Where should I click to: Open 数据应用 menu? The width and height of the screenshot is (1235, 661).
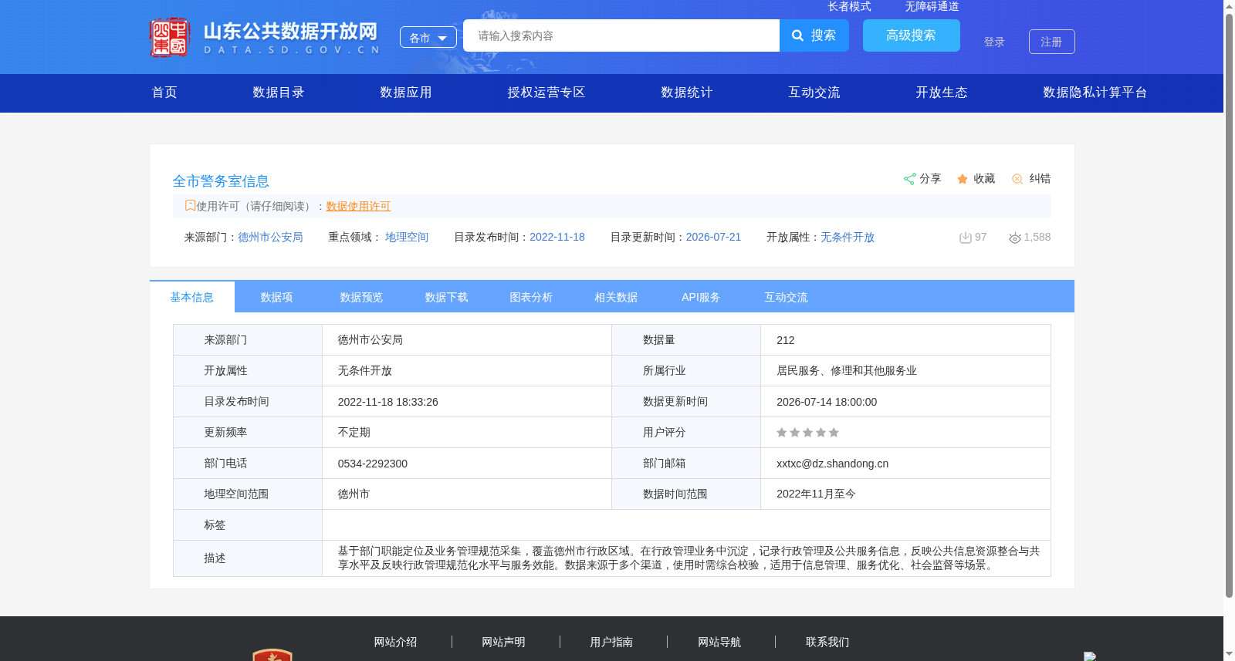tap(406, 93)
